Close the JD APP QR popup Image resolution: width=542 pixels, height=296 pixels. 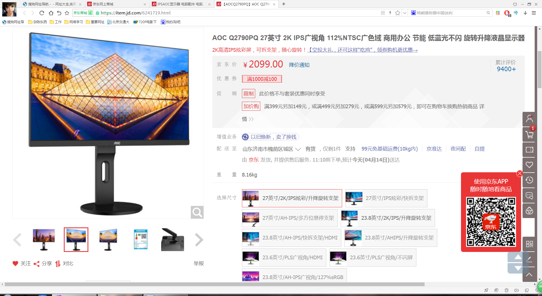[519, 173]
